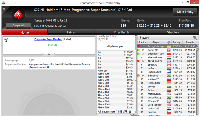The height and width of the screenshot is (117, 200).
Task: Click the Main Lobby button
Action: (x=185, y=12)
